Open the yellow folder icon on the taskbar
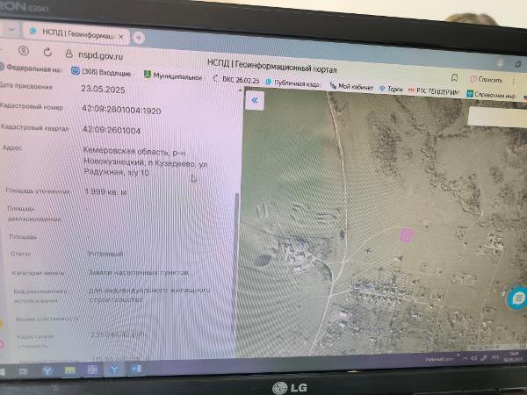The image size is (527, 395). pyautogui.click(x=70, y=370)
